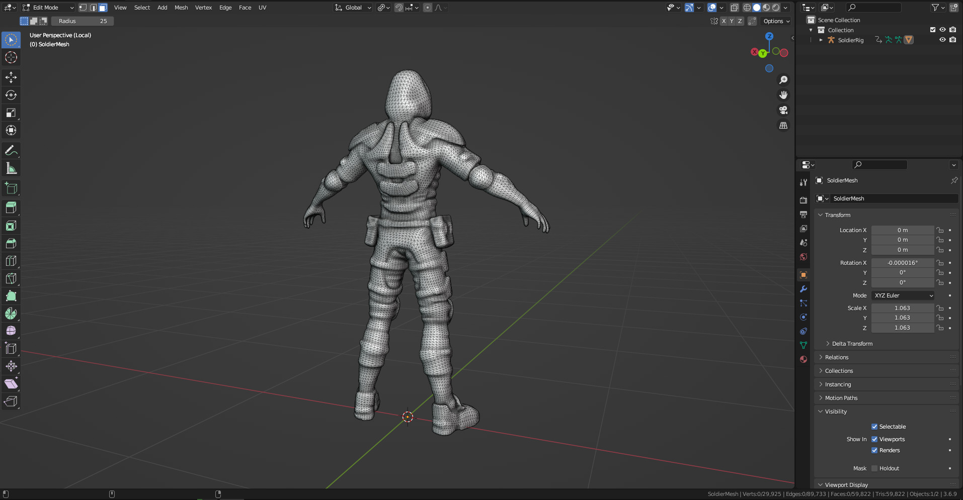The image size is (963, 500).
Task: Toggle Collection exclude checkbox in outliner
Action: click(933, 30)
